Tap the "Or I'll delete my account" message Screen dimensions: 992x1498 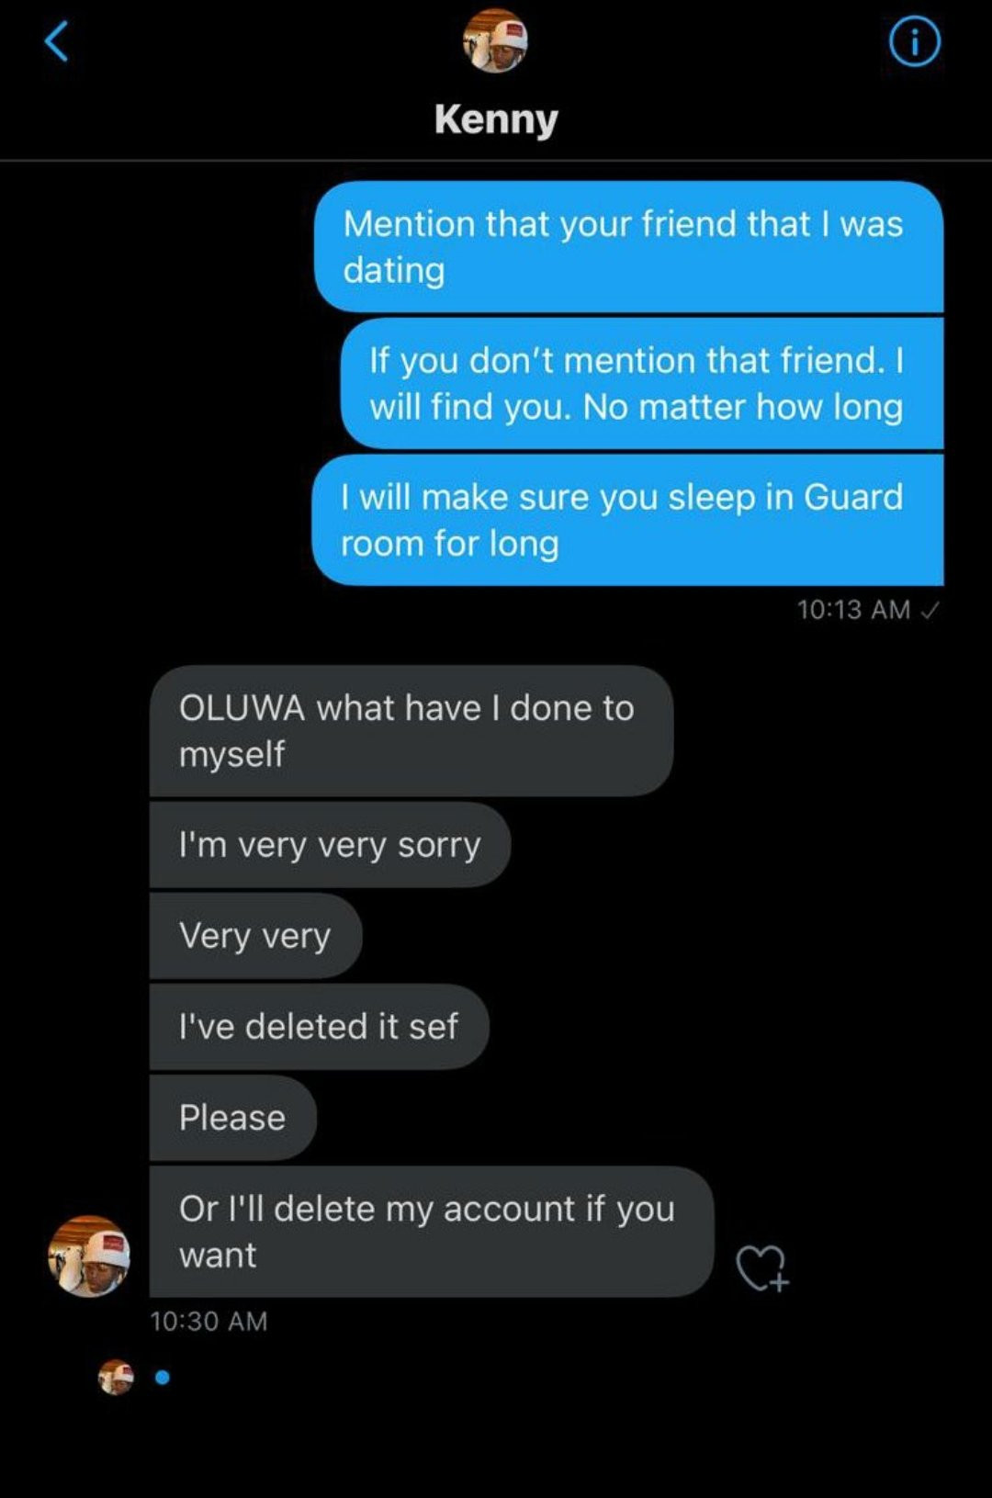(x=431, y=1232)
